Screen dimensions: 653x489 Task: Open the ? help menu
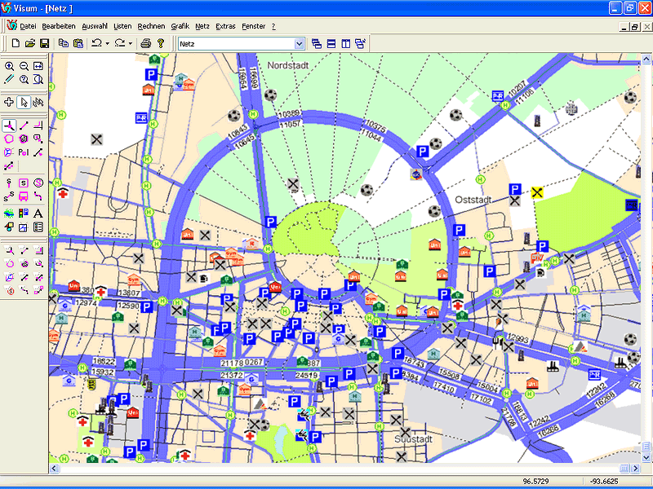[x=273, y=26]
